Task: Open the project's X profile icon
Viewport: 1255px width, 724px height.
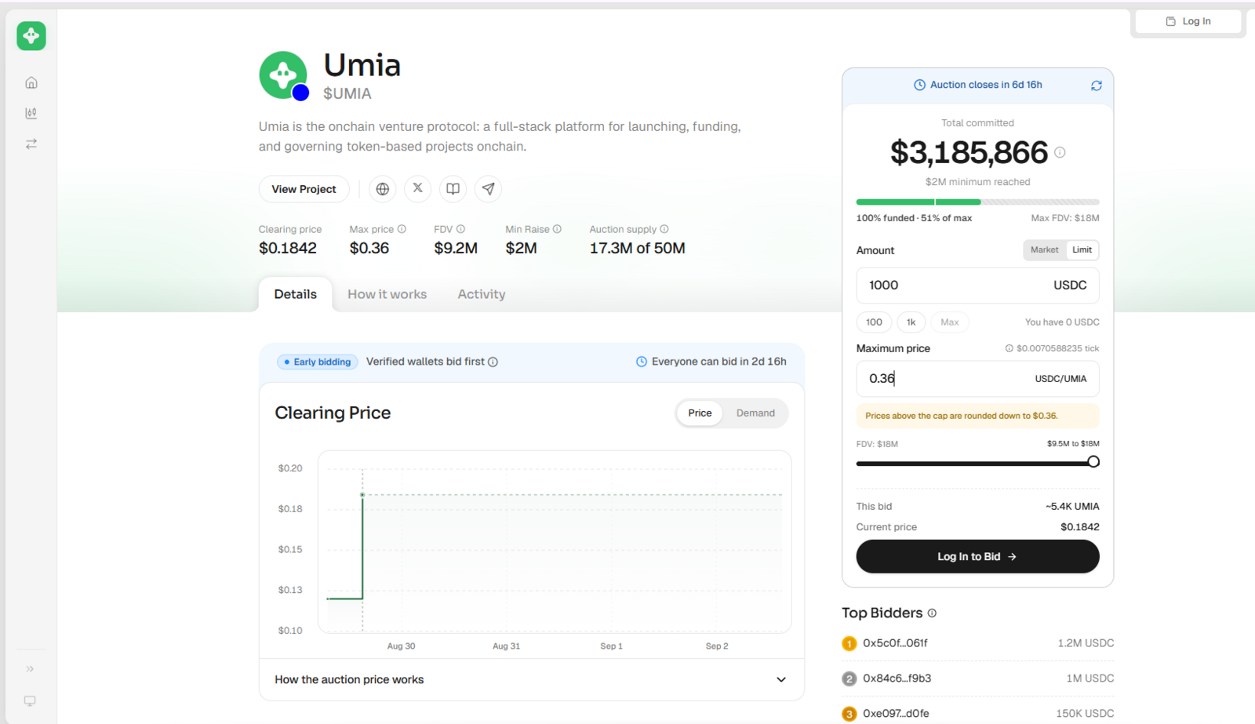Action: coord(418,189)
